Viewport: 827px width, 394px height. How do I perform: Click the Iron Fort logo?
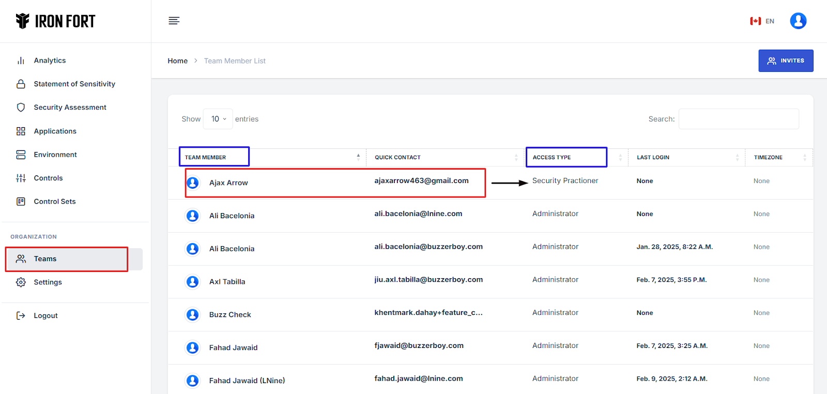(56, 21)
